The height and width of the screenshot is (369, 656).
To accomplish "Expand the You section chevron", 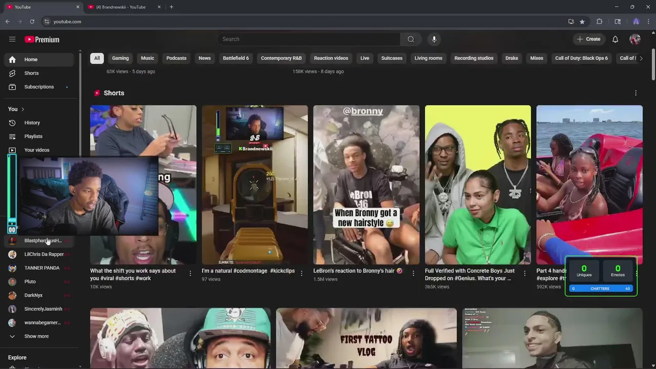I will (23, 109).
